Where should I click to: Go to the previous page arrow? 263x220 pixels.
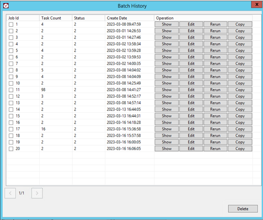[x=10, y=193]
